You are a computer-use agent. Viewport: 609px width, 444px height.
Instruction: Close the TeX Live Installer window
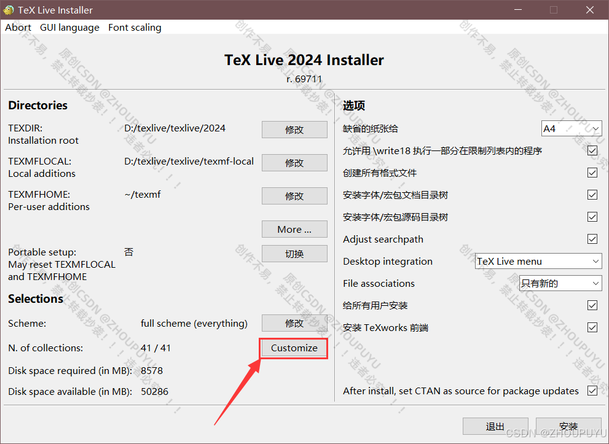[x=589, y=10]
